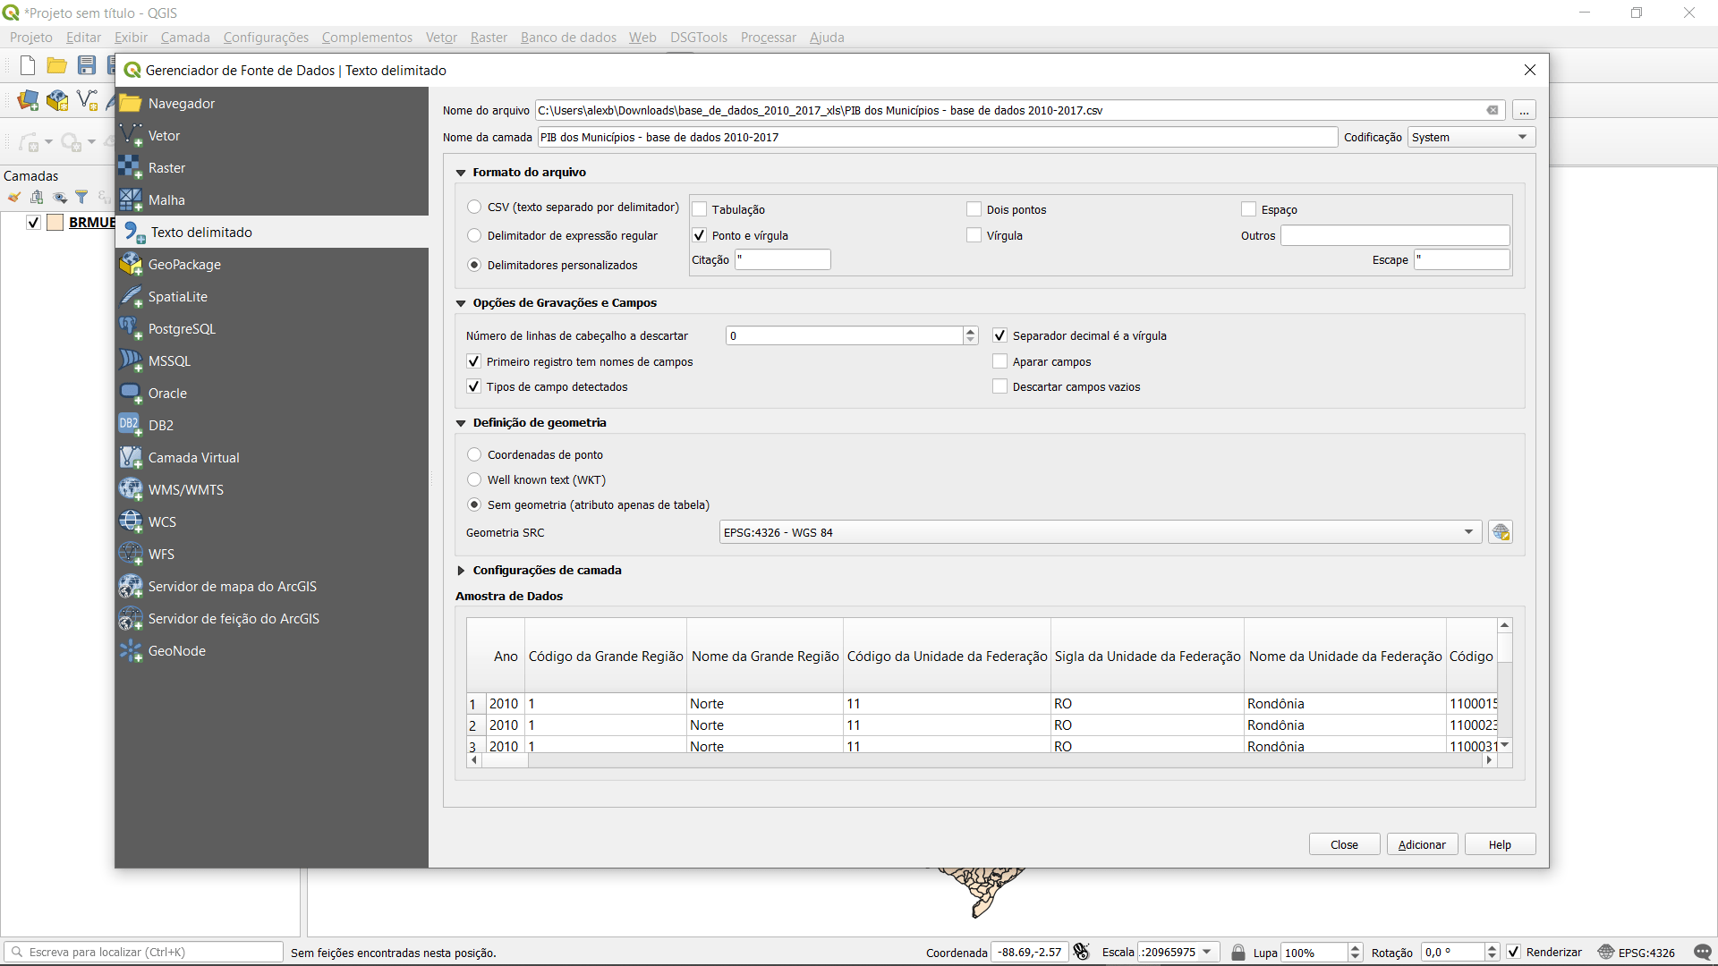
Task: Save project with the floppy disk icon
Action: point(86,65)
